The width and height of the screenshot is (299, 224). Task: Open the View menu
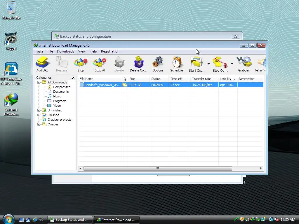[82, 51]
